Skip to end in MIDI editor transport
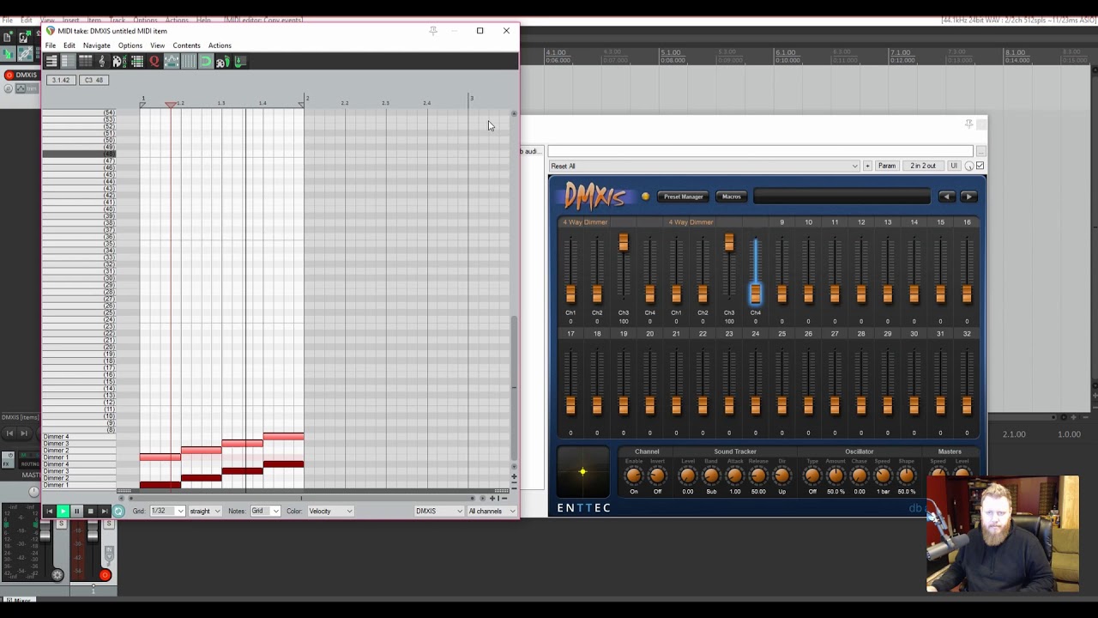This screenshot has height=618, width=1098. click(x=104, y=511)
